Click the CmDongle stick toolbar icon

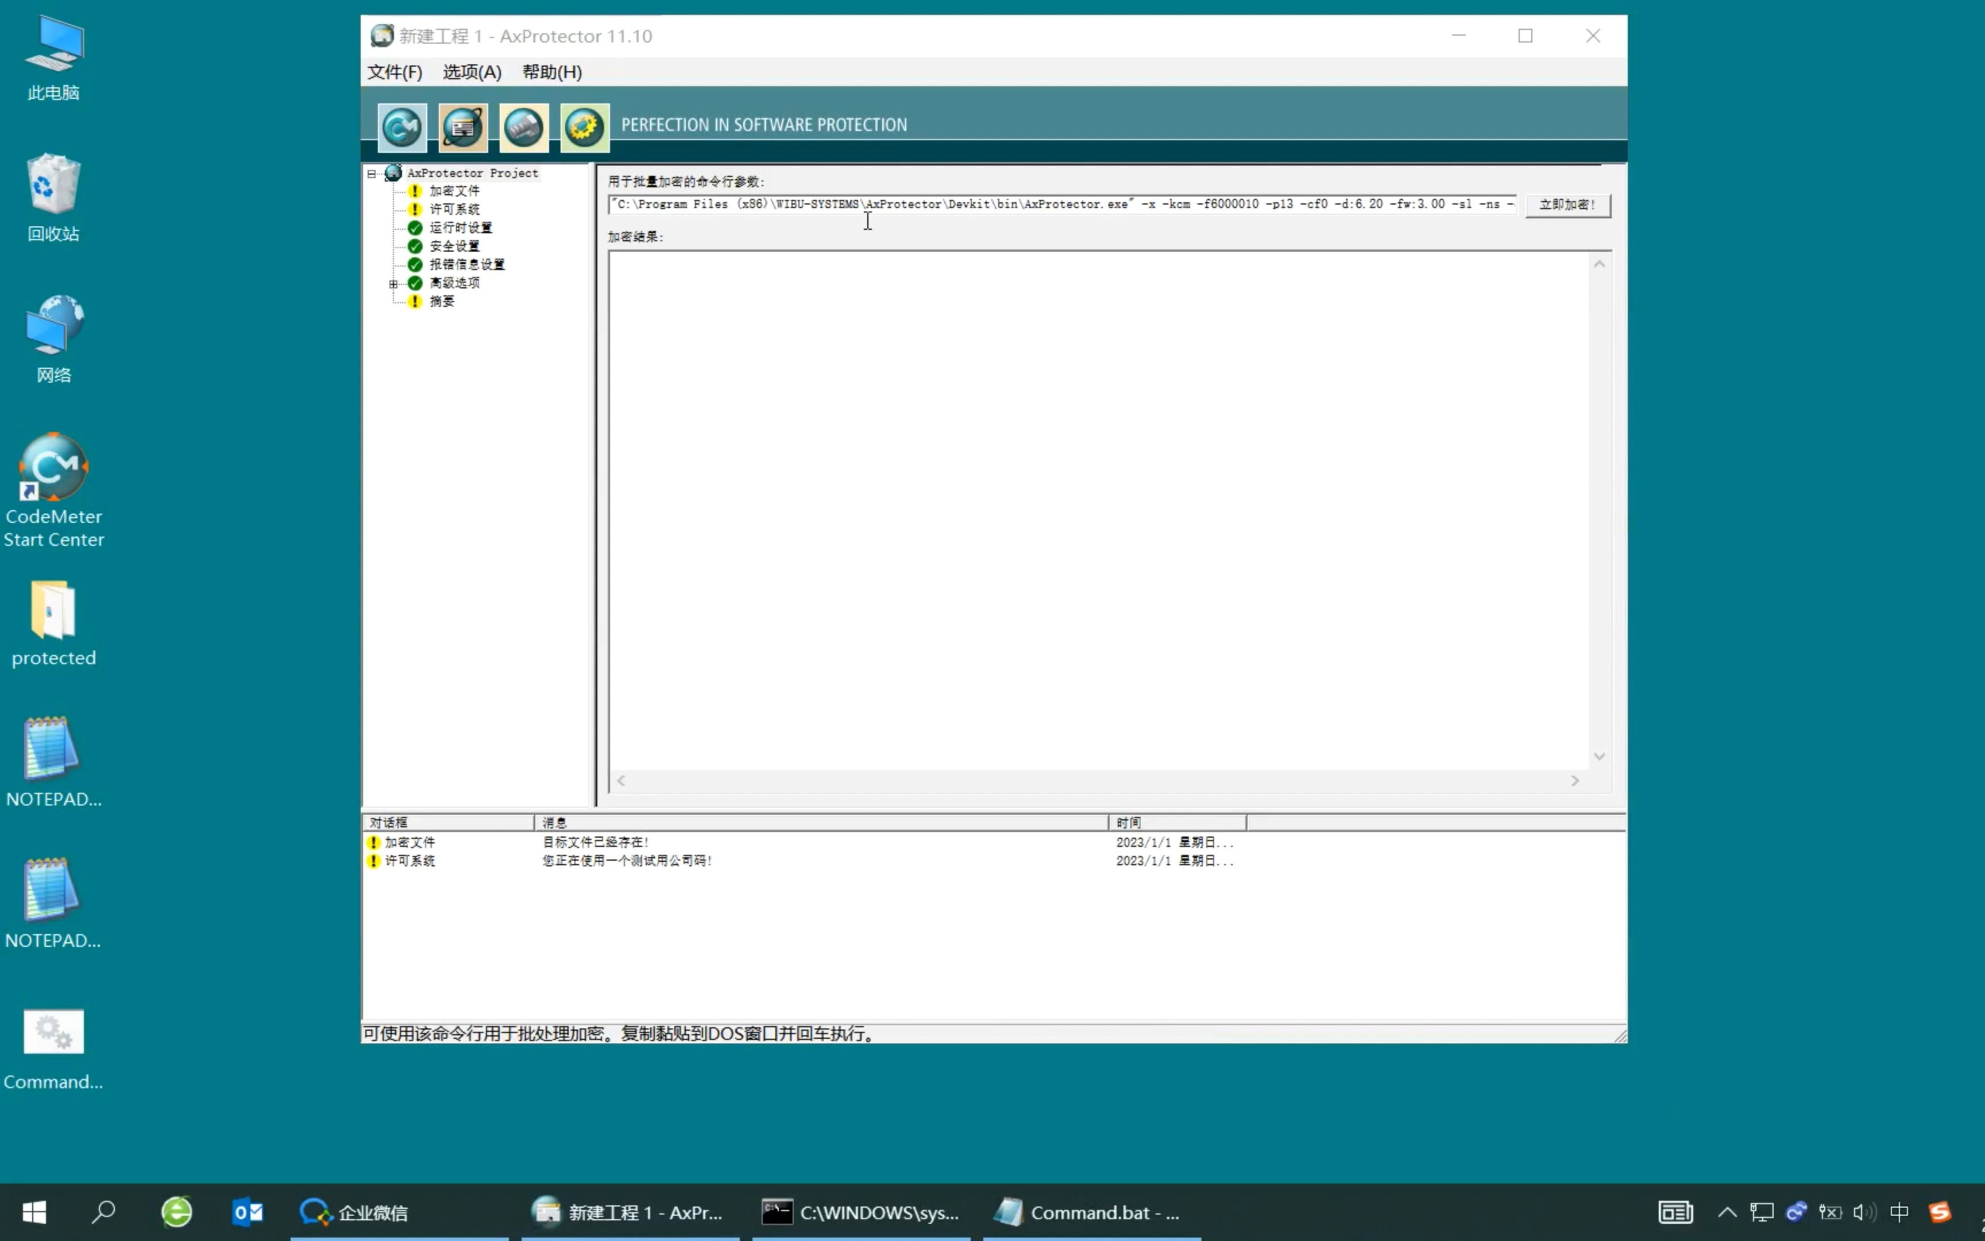pos(523,127)
